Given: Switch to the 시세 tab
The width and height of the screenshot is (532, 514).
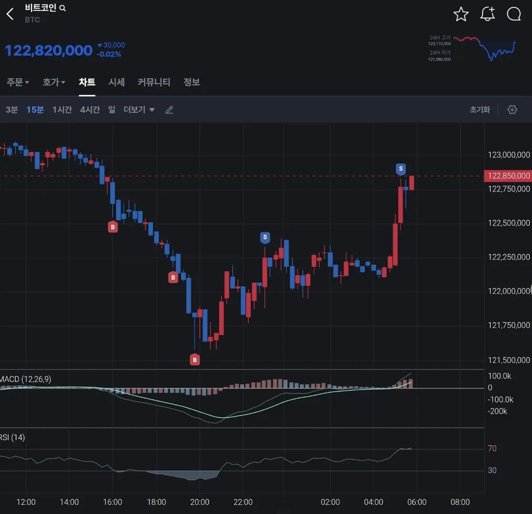Looking at the screenshot, I should click(116, 82).
